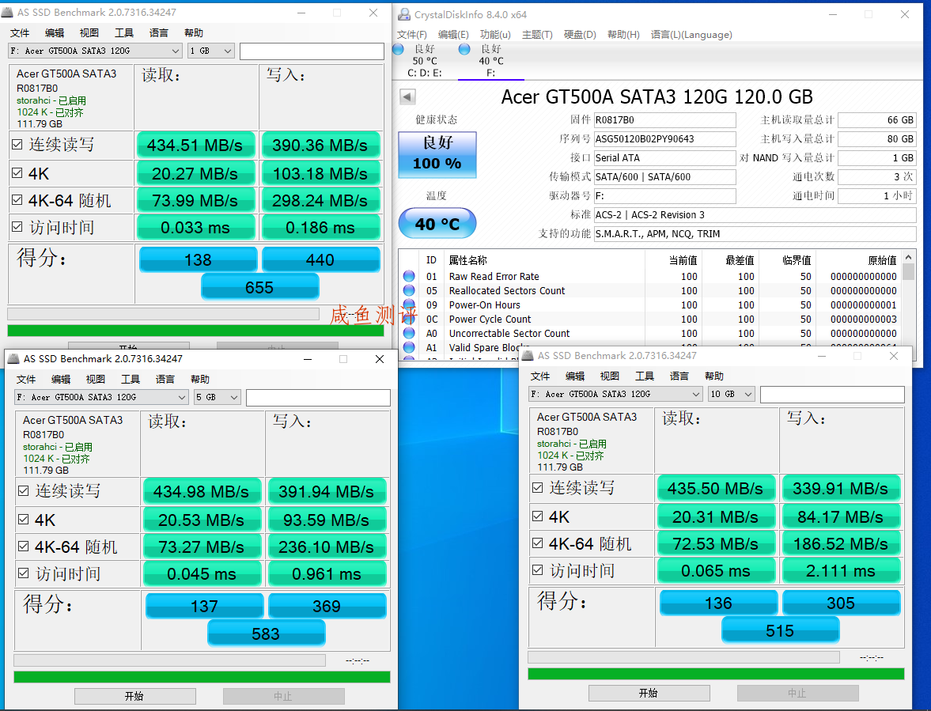
Task: Open the 帮助 menu in the 10 GB window
Action: 714,376
